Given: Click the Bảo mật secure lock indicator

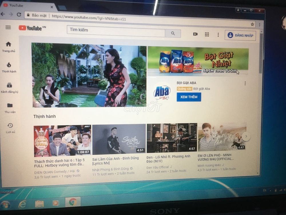Looking at the screenshot, I should pos(37,15).
